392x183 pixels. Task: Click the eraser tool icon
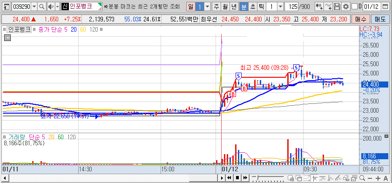346,178
